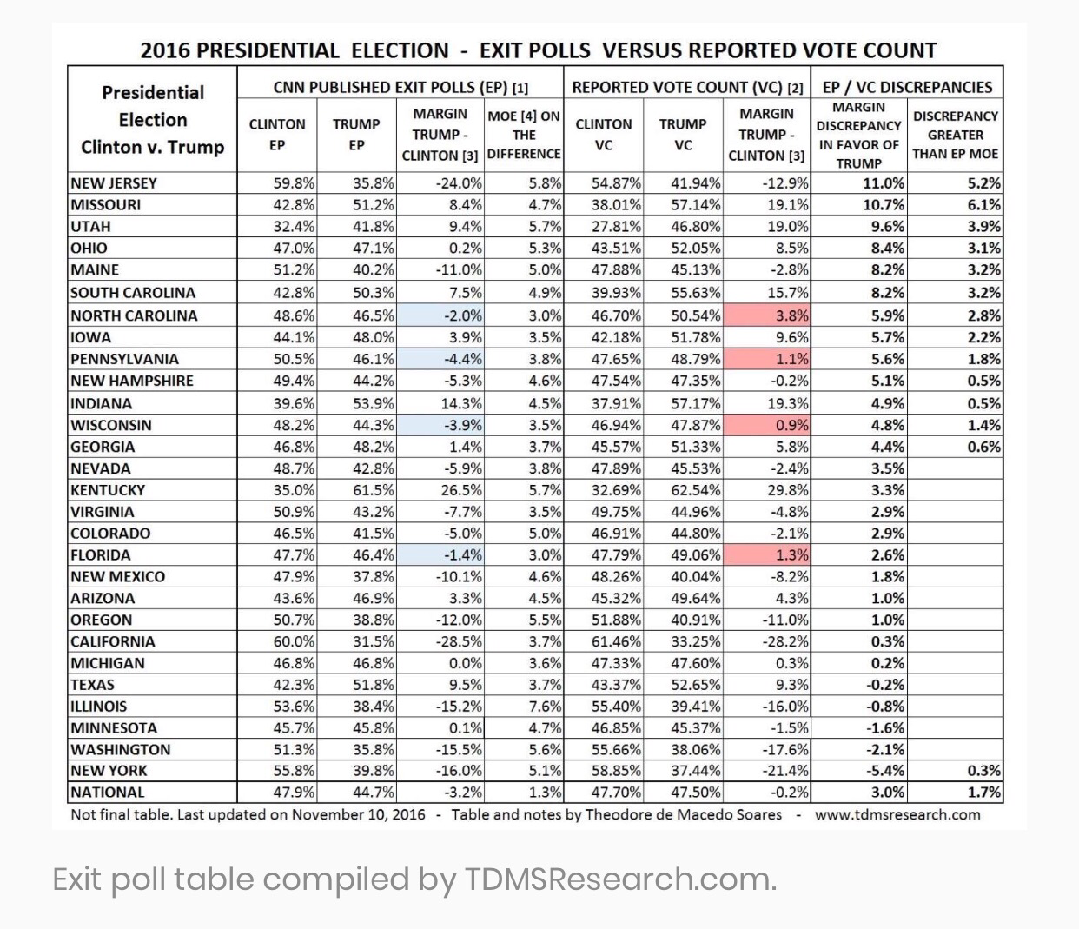
Task: Click the table title about the 2016 election
Action: coord(539,50)
